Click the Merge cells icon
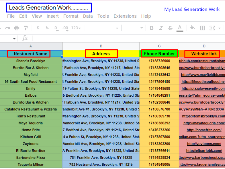The image size is (225, 169). (212, 28)
